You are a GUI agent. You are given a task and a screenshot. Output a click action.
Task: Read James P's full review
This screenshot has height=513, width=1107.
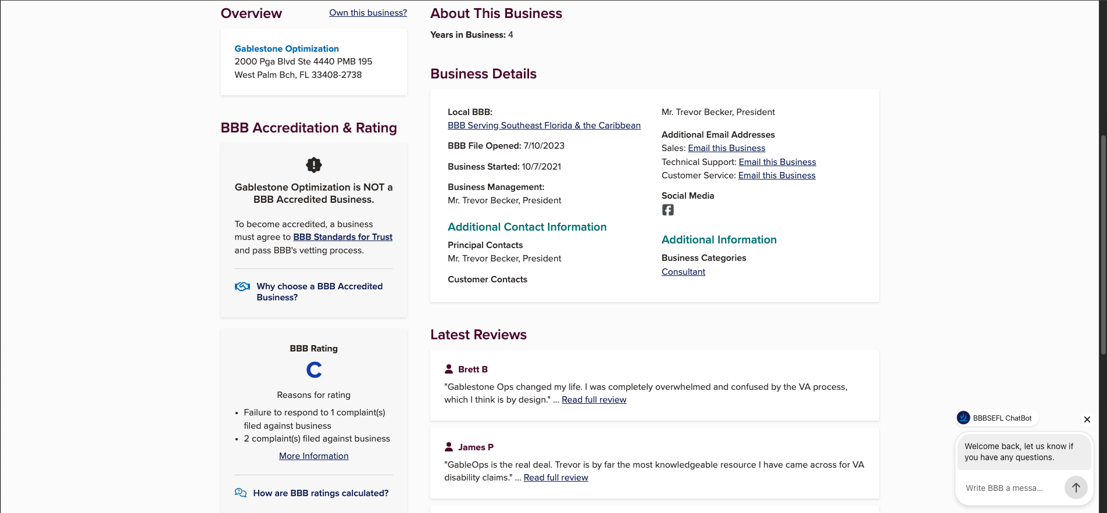[556, 478]
